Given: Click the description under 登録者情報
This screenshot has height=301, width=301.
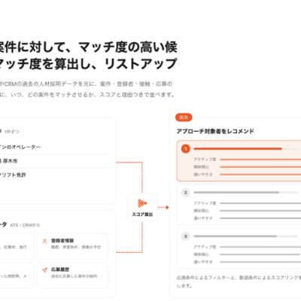Looking at the screenshot, I should point(76,247).
